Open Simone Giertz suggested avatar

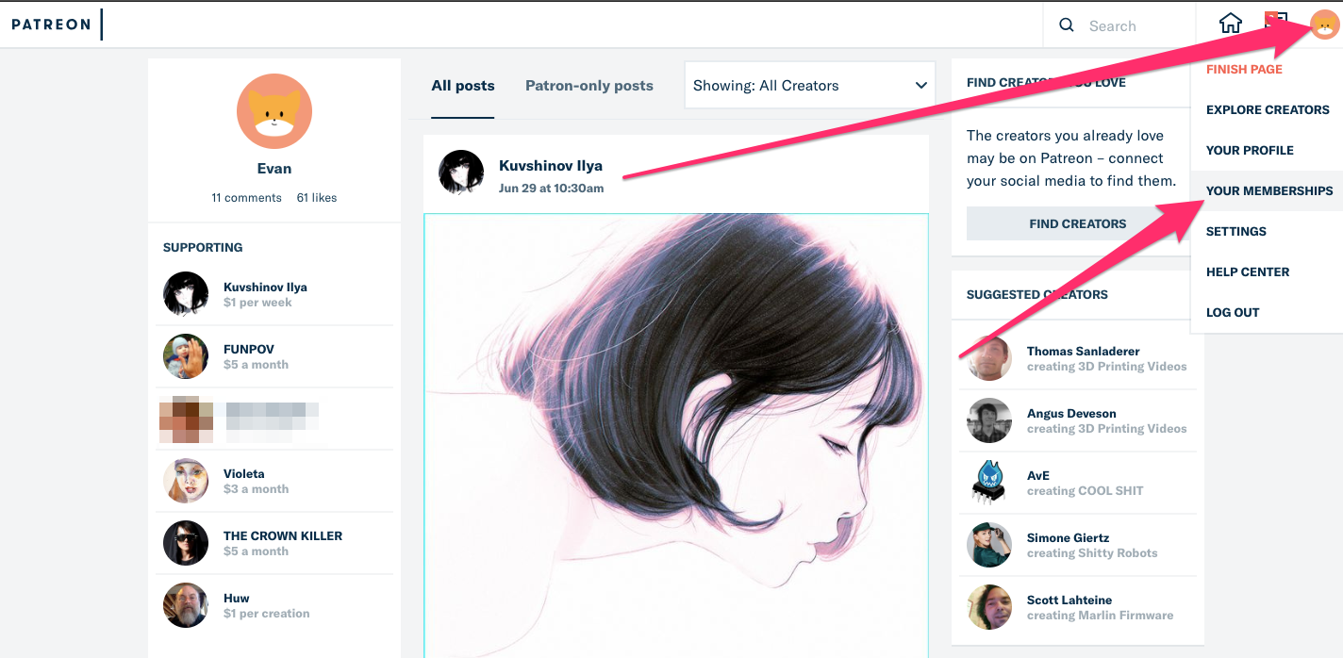pyautogui.click(x=989, y=545)
